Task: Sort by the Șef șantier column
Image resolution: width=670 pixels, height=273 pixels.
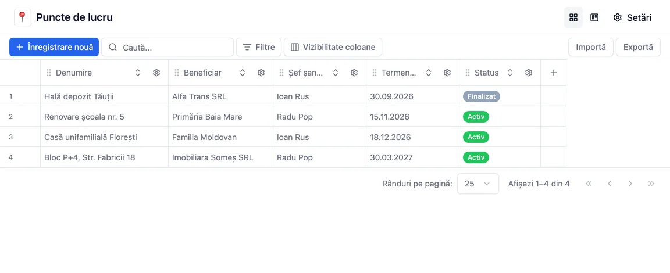Action: 336,73
